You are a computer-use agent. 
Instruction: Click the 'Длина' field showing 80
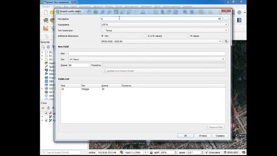(79, 65)
